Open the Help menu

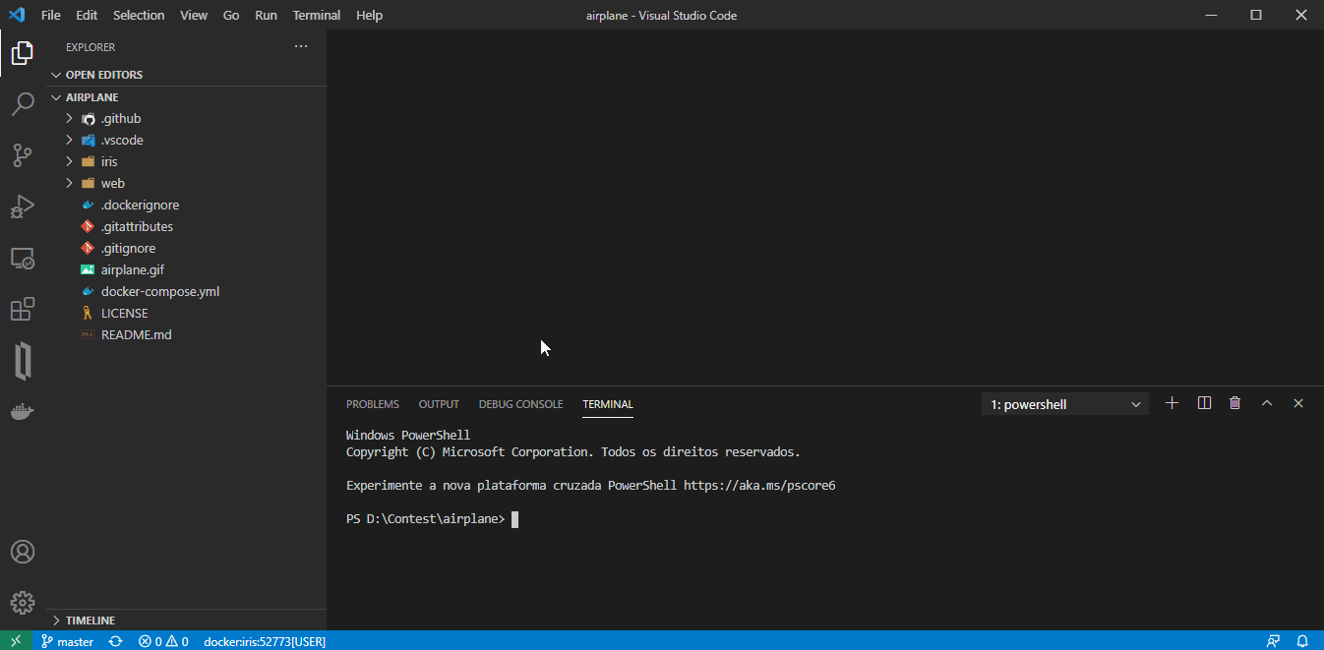370,15
